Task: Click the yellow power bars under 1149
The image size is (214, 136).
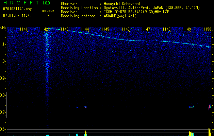Action: (191, 134)
